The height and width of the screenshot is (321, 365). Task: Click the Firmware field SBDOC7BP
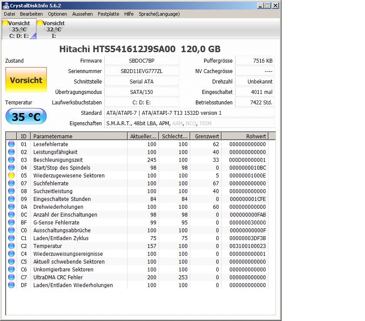142,60
